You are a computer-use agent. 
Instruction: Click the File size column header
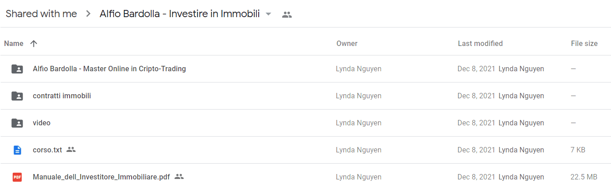point(584,44)
